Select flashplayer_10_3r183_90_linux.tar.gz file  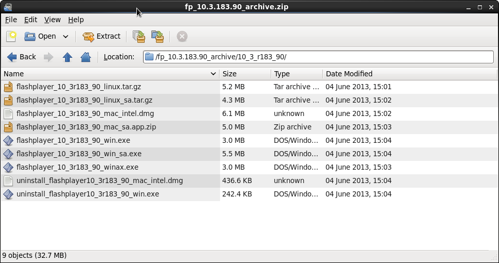coord(79,87)
